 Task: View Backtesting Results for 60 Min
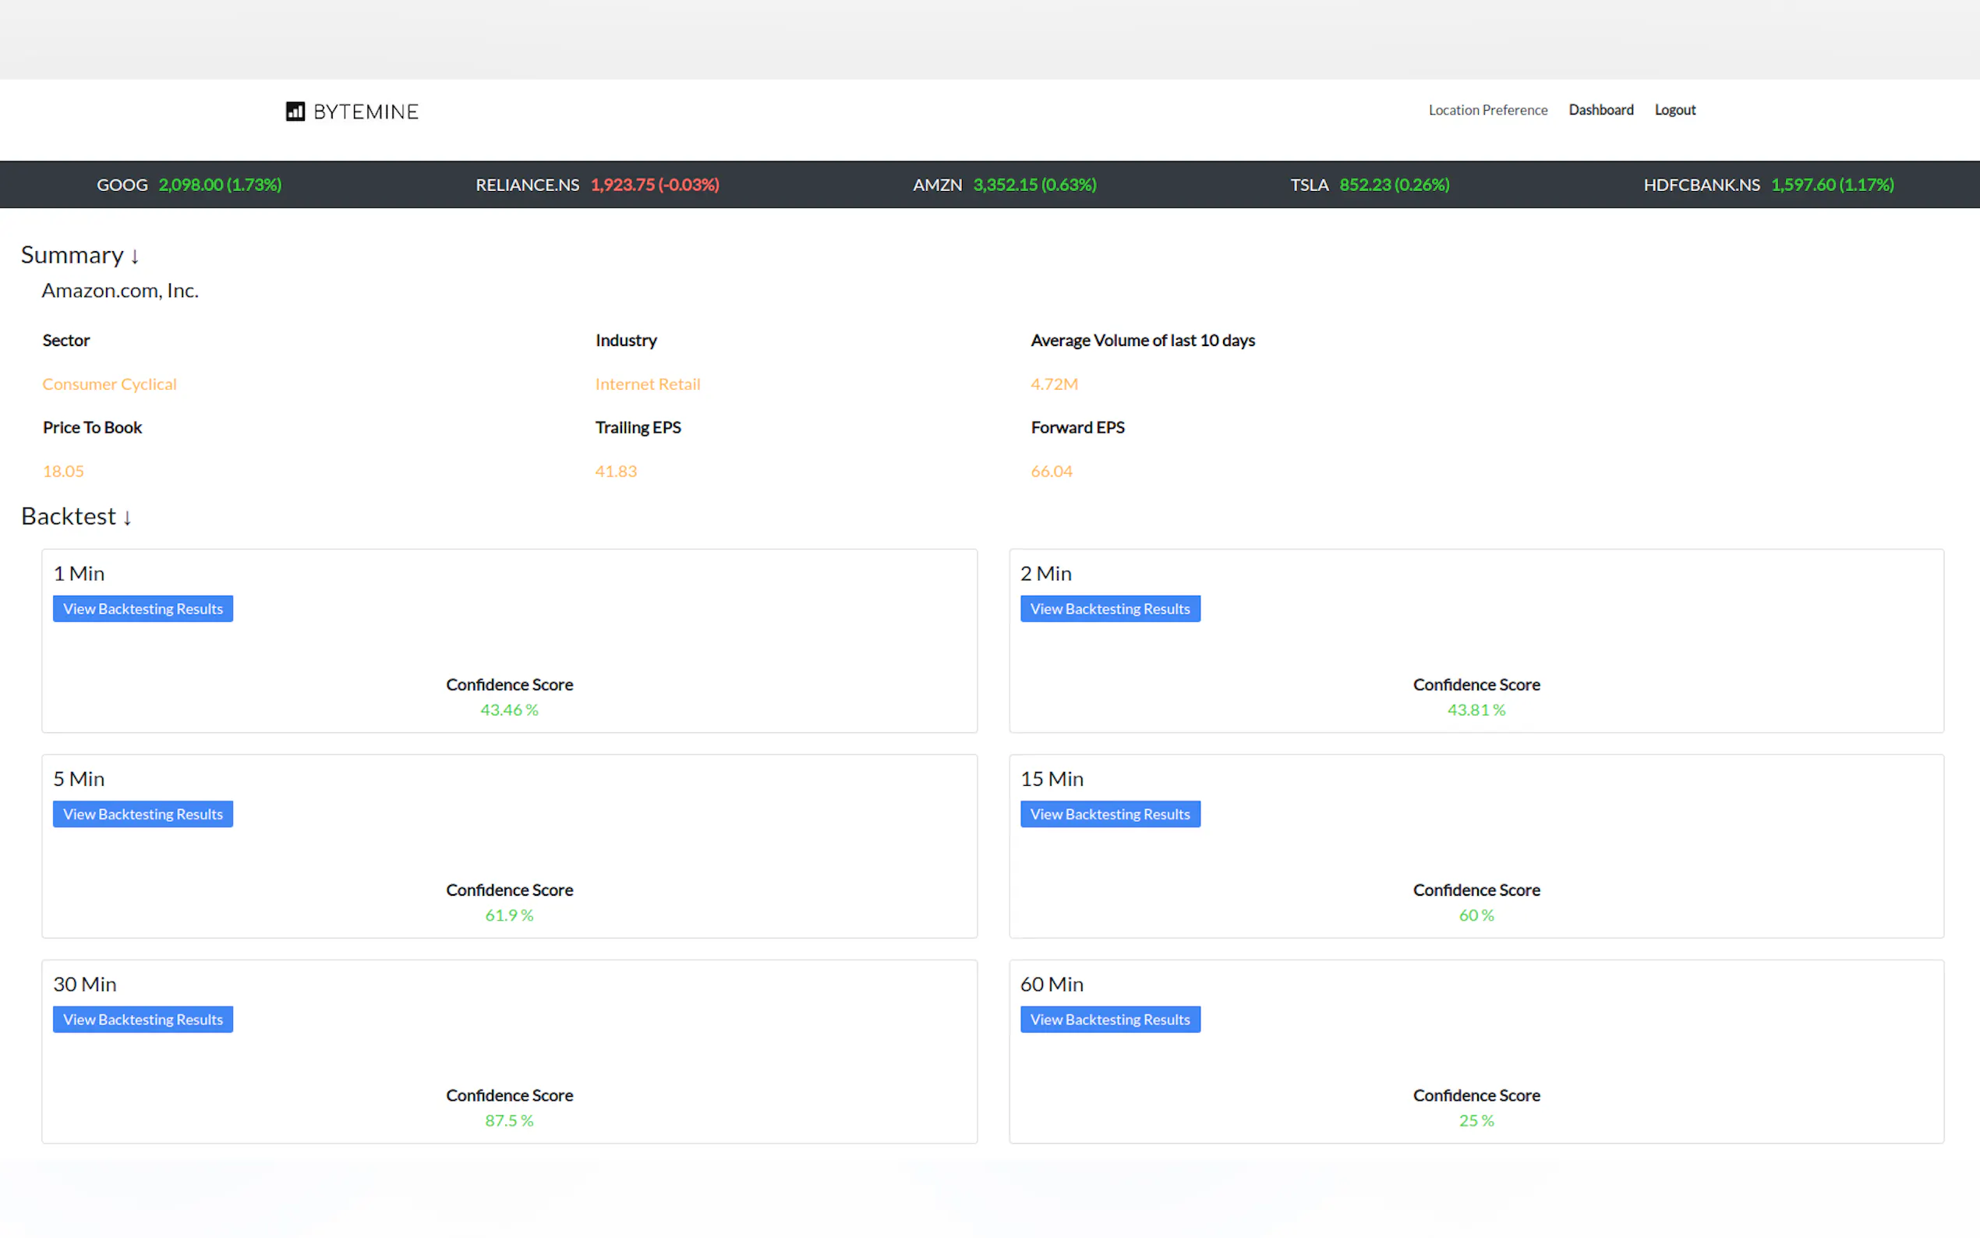(1109, 1020)
